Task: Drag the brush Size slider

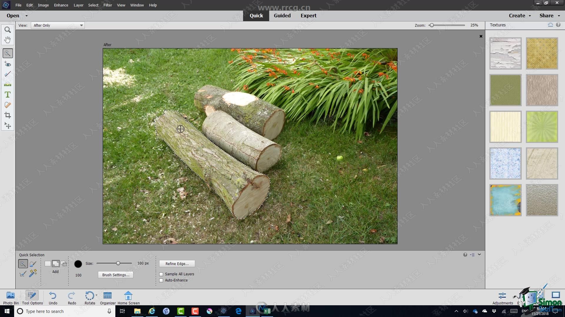Action: click(x=118, y=263)
